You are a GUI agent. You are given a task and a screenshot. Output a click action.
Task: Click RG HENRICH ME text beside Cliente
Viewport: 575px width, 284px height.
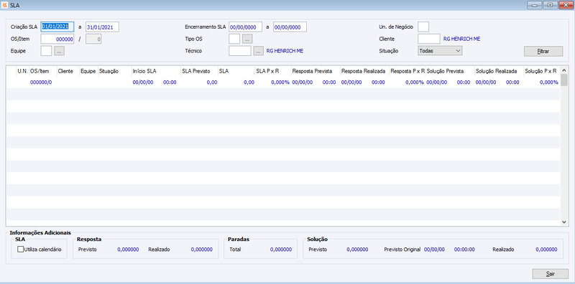(x=461, y=39)
